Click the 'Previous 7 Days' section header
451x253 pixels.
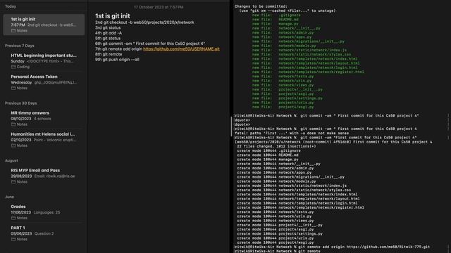pyautogui.click(x=20, y=46)
